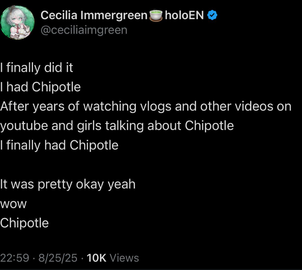Click the word 'wow'
Image resolution: width=302 pixels, height=270 pixels.
[13, 204]
